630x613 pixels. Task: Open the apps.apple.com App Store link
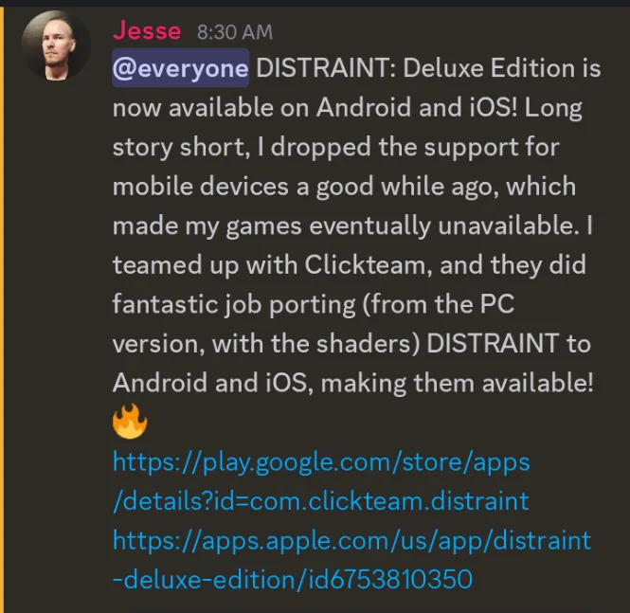pyautogui.click(x=351, y=541)
